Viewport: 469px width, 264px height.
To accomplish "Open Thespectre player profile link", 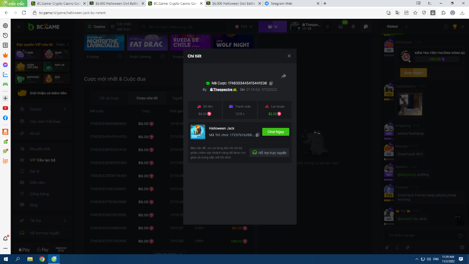I will (223, 90).
